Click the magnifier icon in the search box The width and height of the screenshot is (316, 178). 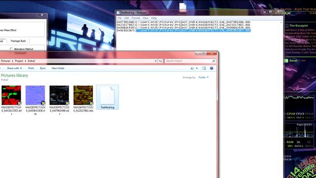pos(214,61)
